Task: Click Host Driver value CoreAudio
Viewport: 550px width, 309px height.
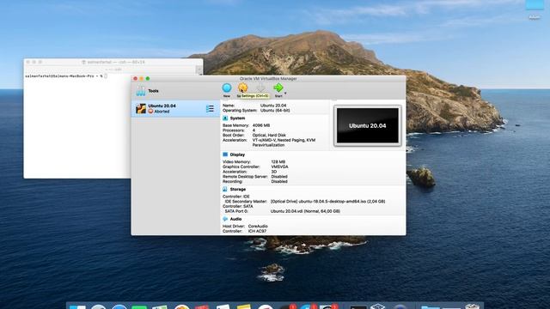Action: tap(258, 227)
